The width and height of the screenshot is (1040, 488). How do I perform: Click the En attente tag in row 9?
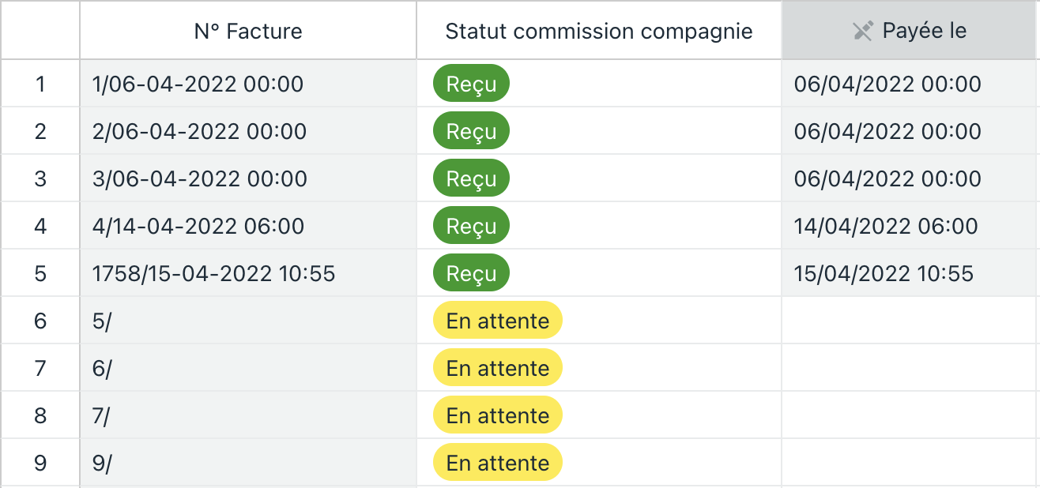click(x=497, y=463)
